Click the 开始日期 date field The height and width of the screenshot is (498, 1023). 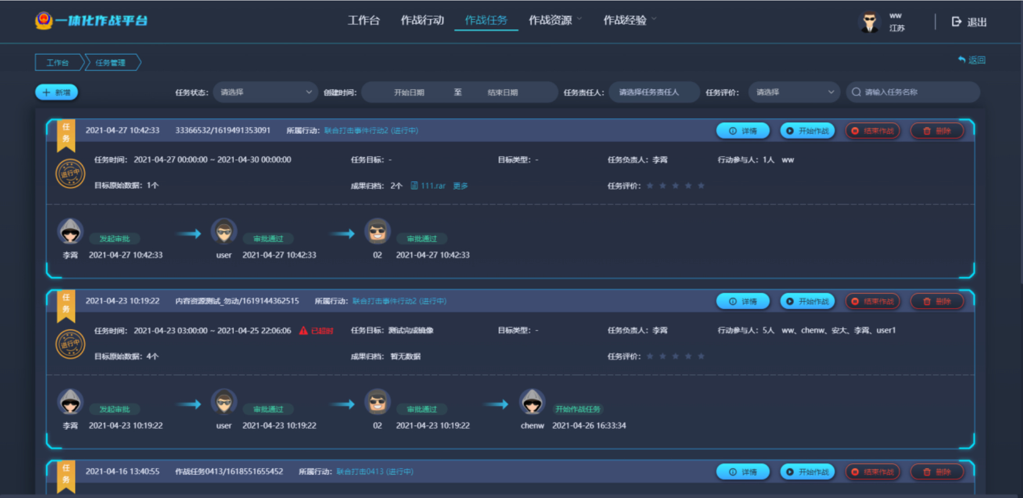(409, 92)
